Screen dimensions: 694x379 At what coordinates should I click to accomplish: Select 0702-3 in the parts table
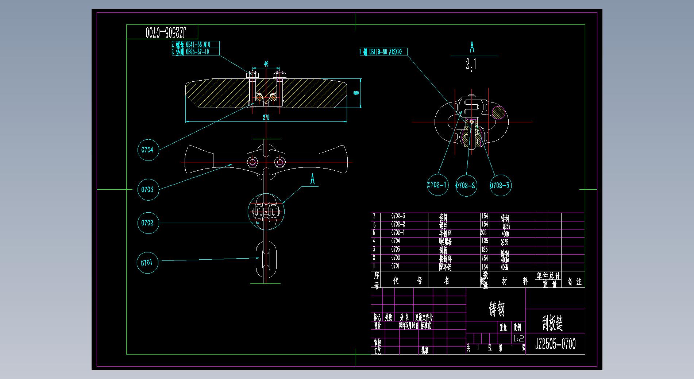point(398,216)
